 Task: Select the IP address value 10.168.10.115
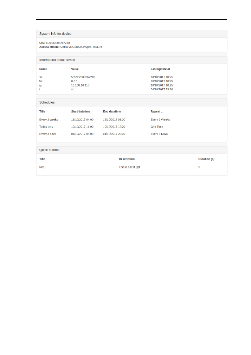coord(80,85)
